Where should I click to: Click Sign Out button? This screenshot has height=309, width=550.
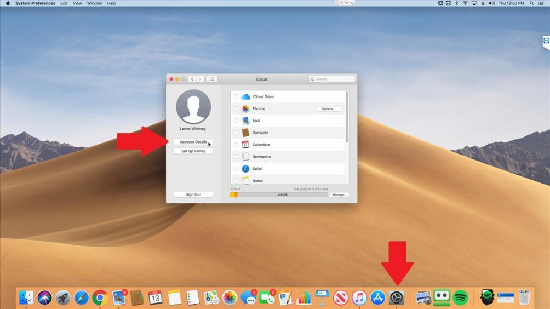[x=193, y=194]
